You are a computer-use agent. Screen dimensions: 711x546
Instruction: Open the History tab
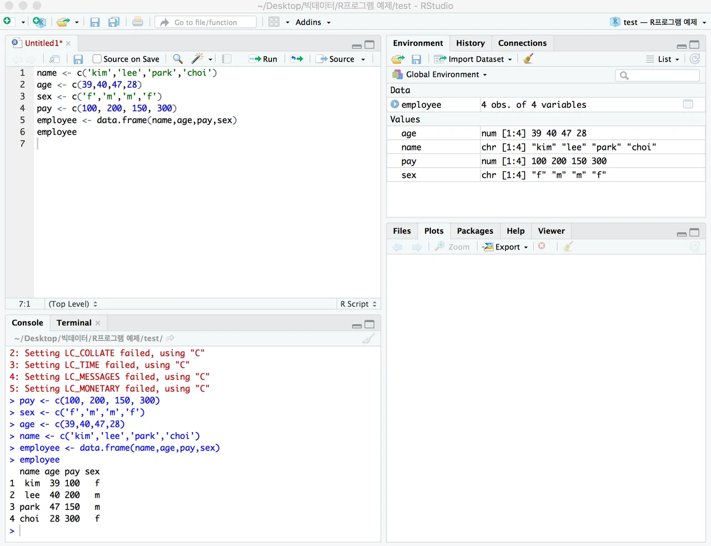[x=470, y=43]
